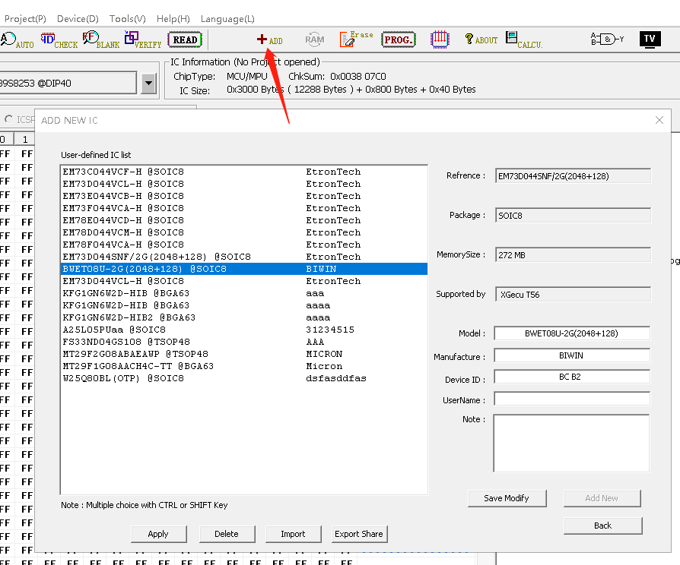Click the UserName input field
This screenshot has width=680, height=565.
(x=572, y=399)
